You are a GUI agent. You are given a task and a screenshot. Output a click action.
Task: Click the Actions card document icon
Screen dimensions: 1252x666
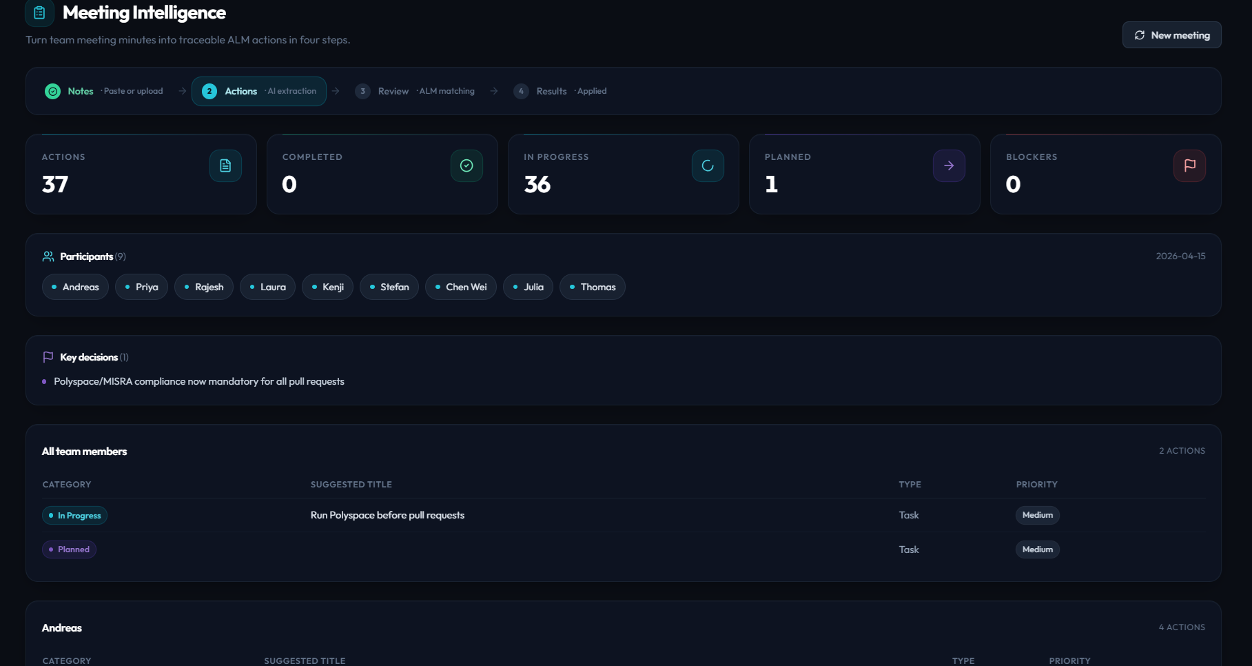pos(225,165)
